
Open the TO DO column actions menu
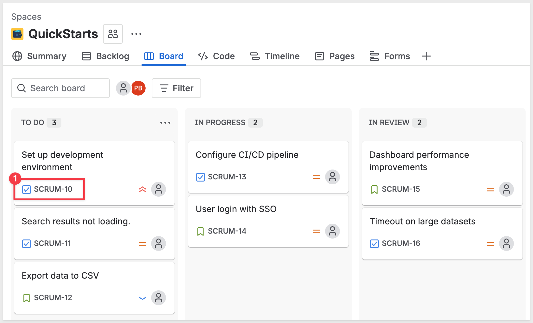click(165, 123)
